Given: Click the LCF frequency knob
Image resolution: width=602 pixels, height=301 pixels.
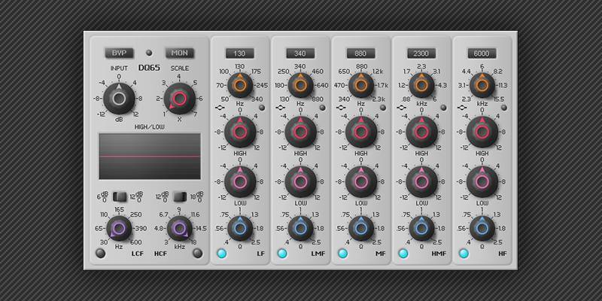Looking at the screenshot, I should [x=119, y=229].
